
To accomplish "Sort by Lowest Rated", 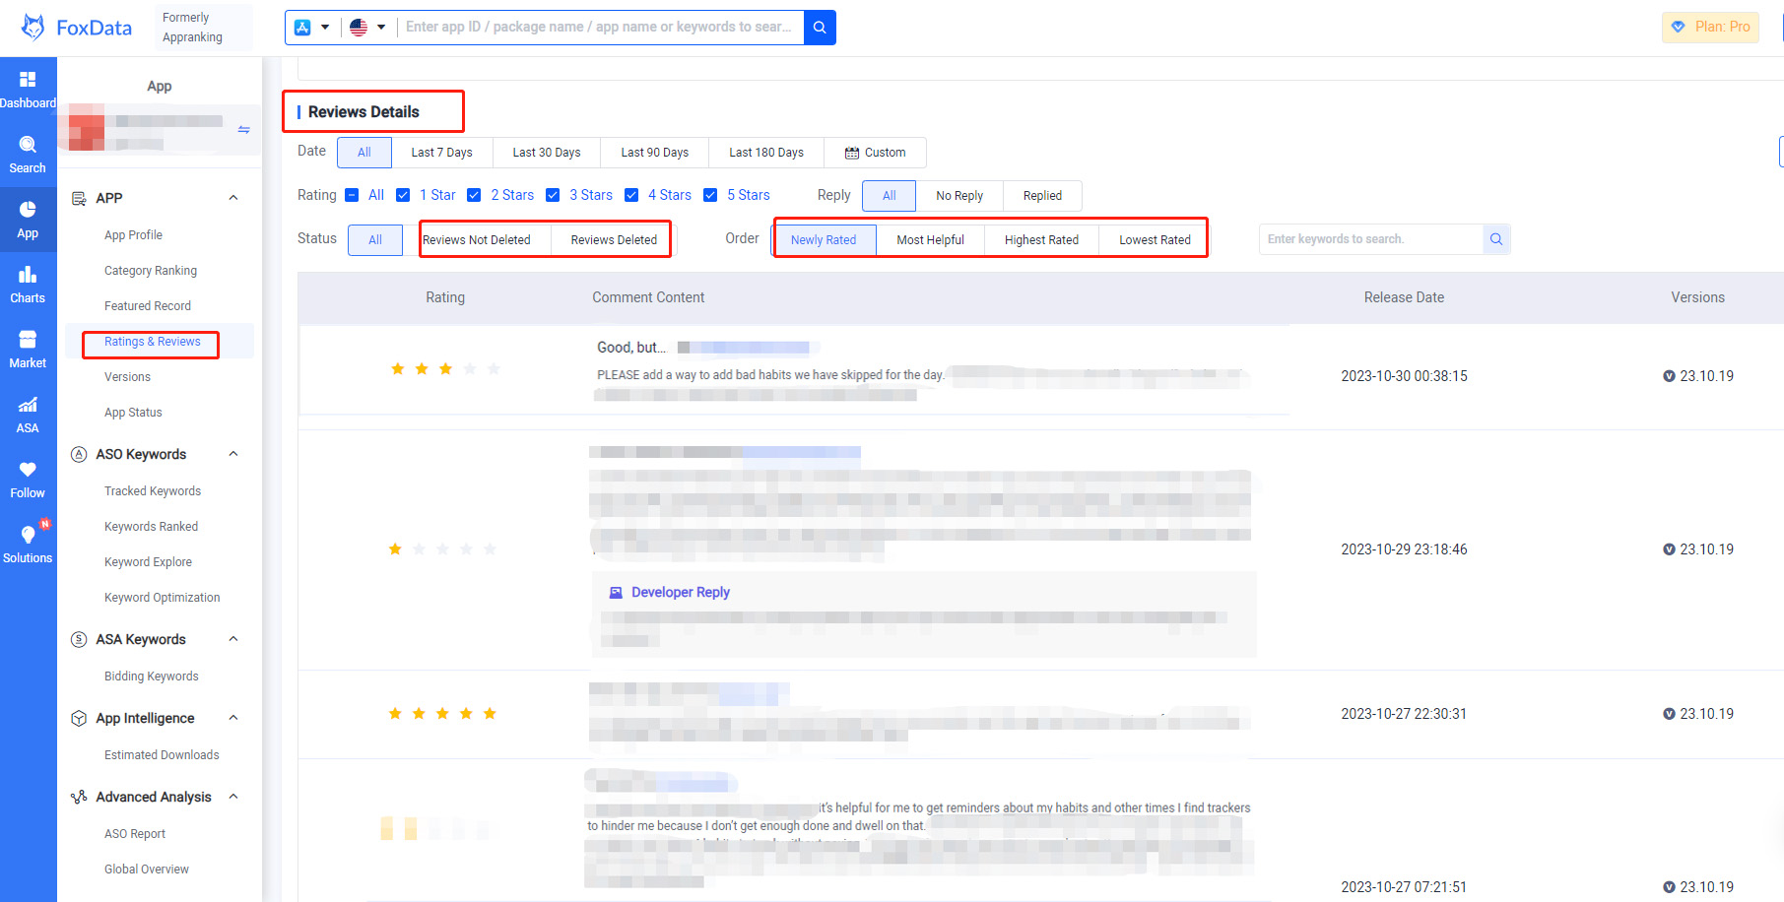I will (x=1155, y=240).
